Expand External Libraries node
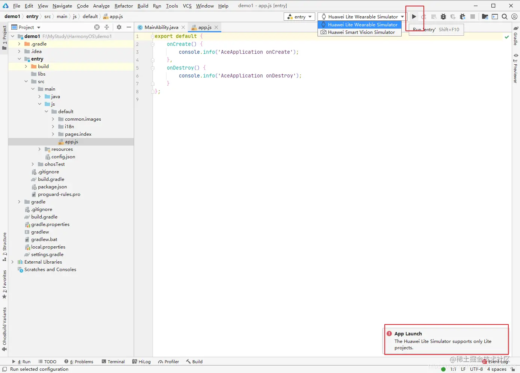Screen dimensions: 520x373 pyautogui.click(x=12, y=262)
